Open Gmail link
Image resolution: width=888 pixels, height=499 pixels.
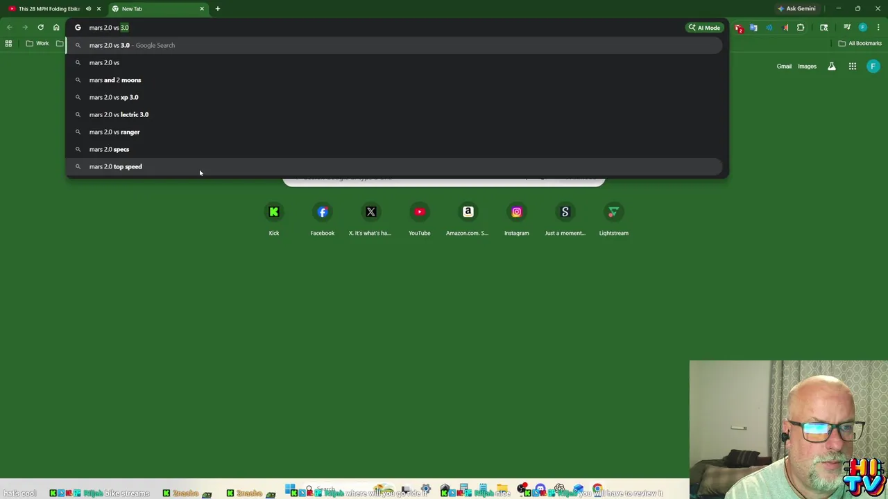coord(784,67)
